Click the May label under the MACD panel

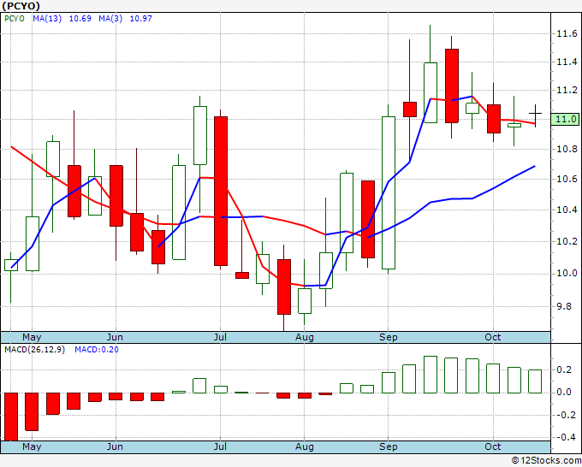pyautogui.click(x=32, y=446)
